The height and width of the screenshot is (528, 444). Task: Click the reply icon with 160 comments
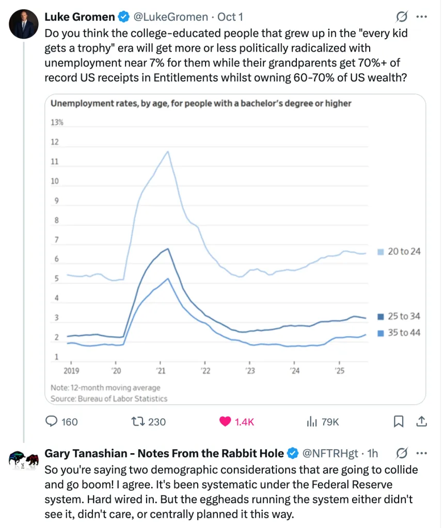52,422
